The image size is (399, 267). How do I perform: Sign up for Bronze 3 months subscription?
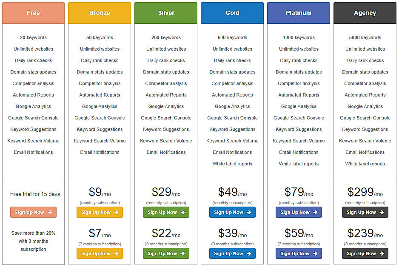pyautogui.click(x=100, y=253)
